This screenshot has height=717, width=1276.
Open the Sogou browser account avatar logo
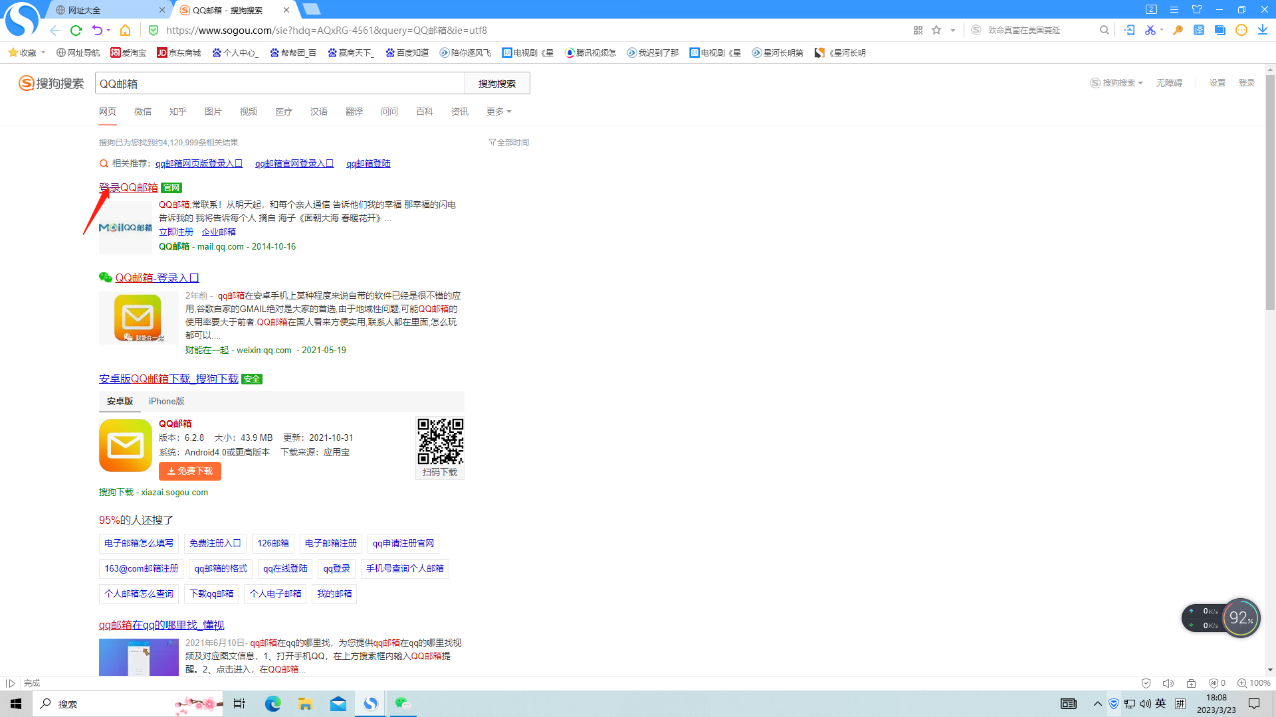coord(21,19)
